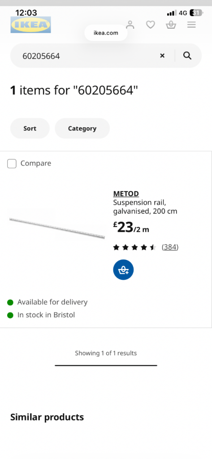The width and height of the screenshot is (212, 459).
Task: Clear the search text with X icon
Action: 162,56
